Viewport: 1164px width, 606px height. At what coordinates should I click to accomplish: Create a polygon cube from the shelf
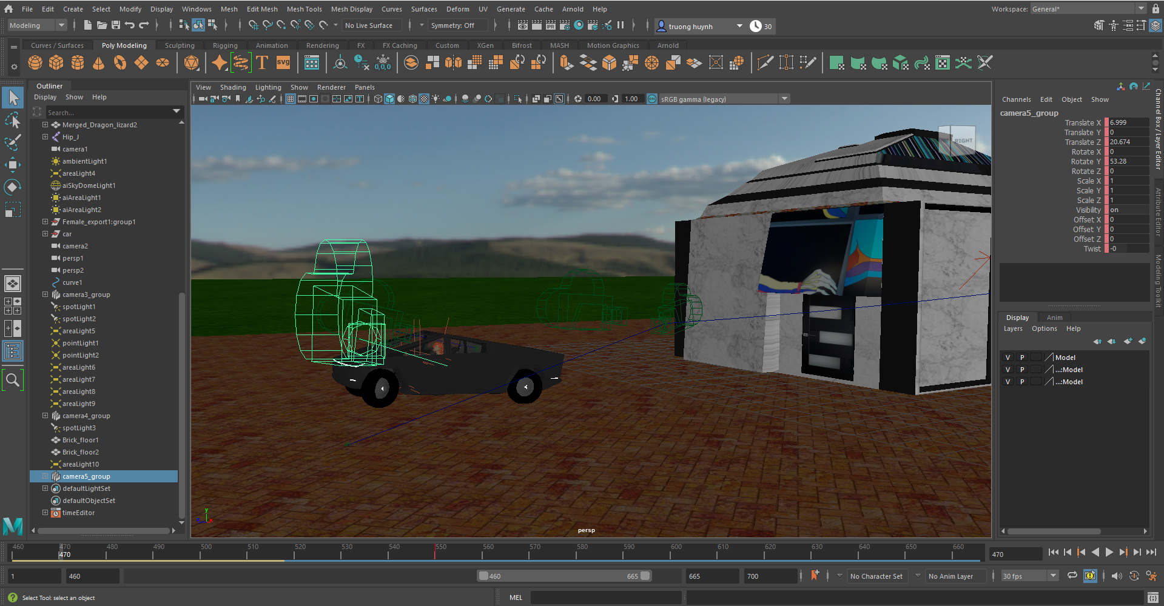pyautogui.click(x=56, y=62)
